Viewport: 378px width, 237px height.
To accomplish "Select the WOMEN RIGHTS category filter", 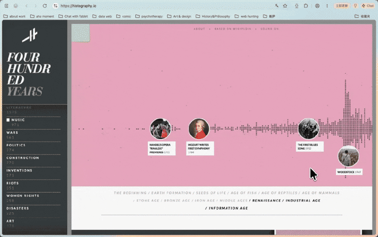I will [22, 196].
